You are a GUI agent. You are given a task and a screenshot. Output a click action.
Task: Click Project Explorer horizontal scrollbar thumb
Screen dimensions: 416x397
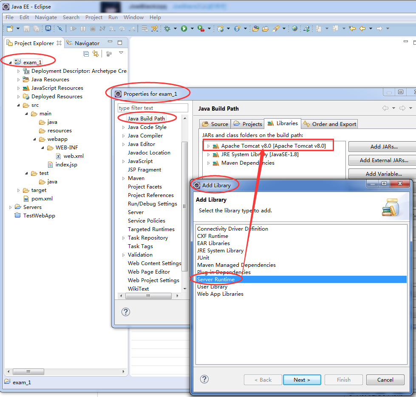[28, 371]
